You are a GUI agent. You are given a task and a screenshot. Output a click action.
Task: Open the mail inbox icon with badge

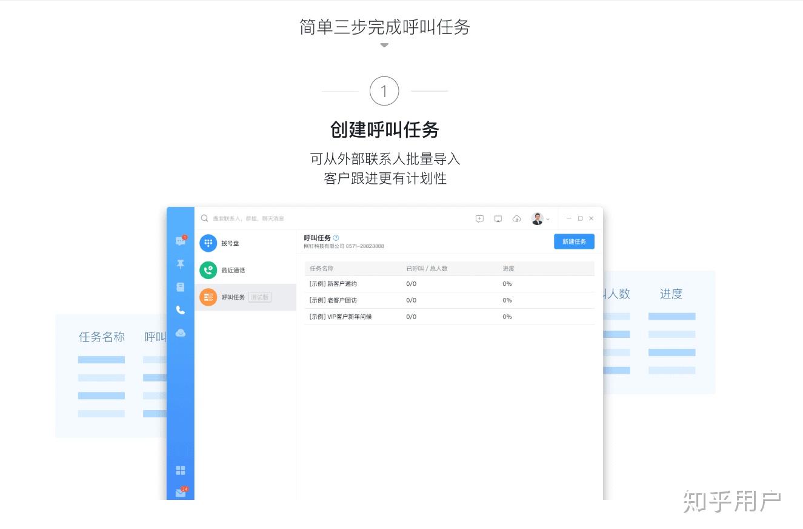179,493
